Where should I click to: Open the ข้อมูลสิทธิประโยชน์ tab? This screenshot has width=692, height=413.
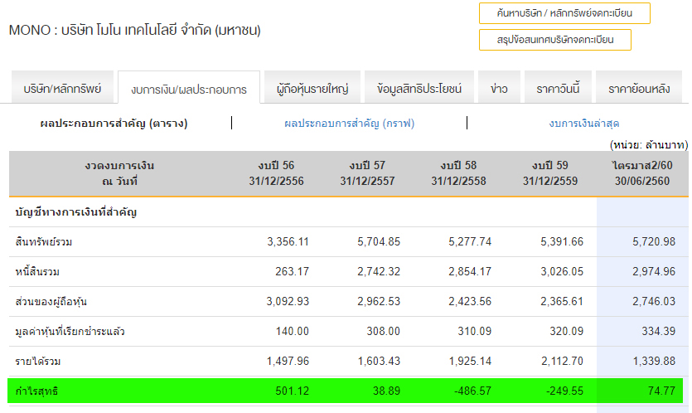pos(419,89)
